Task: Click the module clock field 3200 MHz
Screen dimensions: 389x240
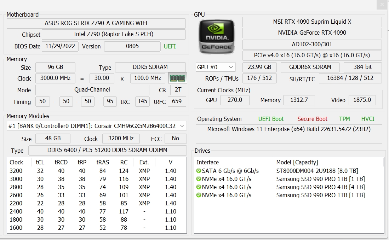Action: point(121,139)
